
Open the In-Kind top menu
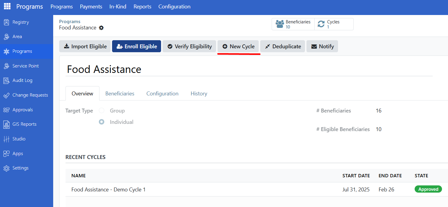click(118, 7)
